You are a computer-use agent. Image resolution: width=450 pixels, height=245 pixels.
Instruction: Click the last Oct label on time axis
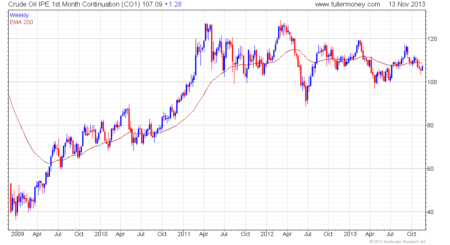point(412,234)
